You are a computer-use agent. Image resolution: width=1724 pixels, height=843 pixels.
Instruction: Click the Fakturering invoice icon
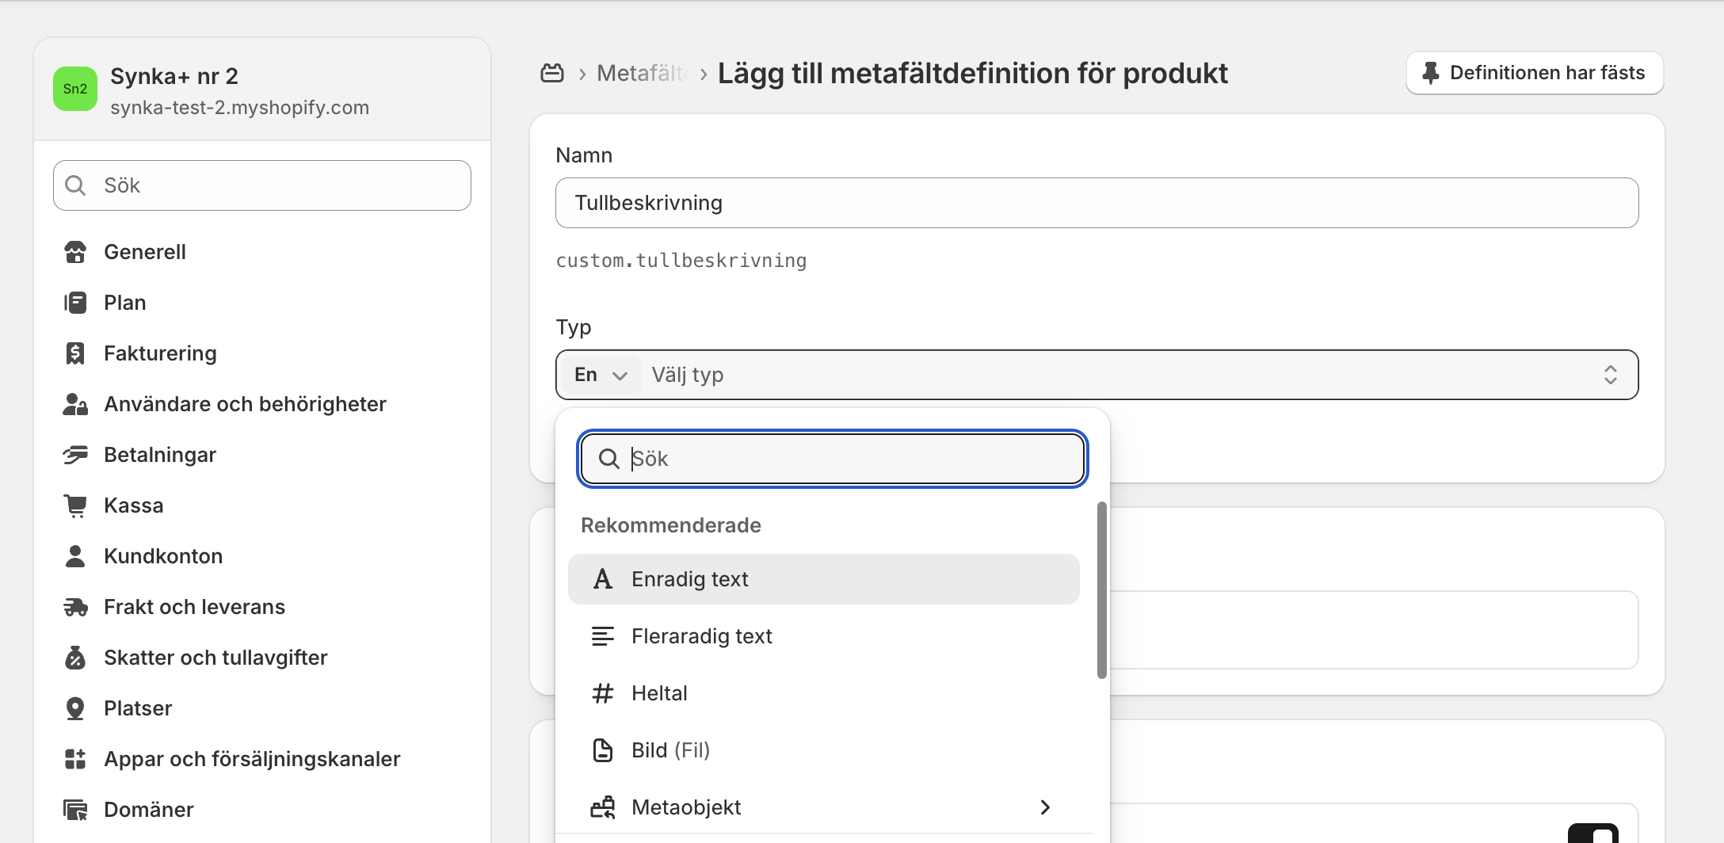click(x=75, y=353)
